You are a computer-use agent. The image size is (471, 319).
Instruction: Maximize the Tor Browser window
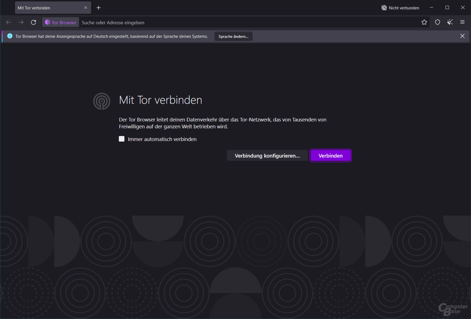447,8
